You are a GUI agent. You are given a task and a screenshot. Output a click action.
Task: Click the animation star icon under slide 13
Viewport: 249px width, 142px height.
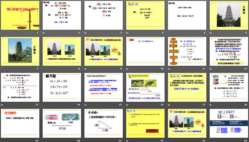(x=2, y=105)
